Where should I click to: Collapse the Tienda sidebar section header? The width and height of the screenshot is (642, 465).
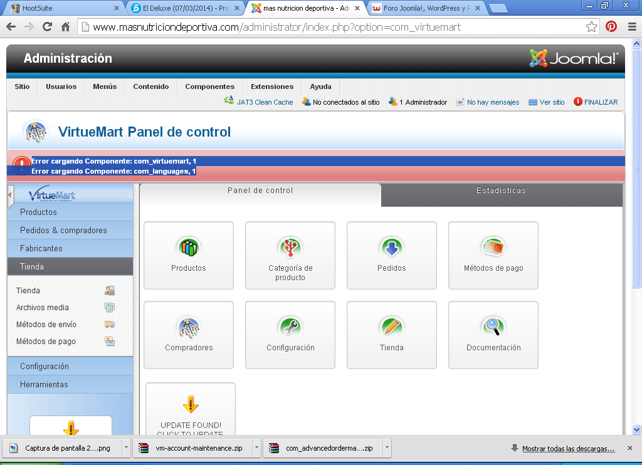coord(70,266)
